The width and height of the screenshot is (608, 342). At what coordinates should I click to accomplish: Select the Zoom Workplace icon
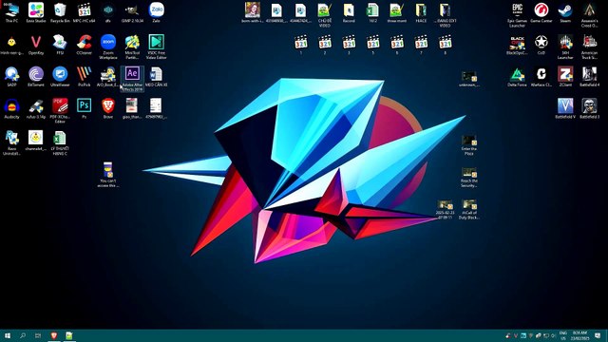tap(108, 47)
